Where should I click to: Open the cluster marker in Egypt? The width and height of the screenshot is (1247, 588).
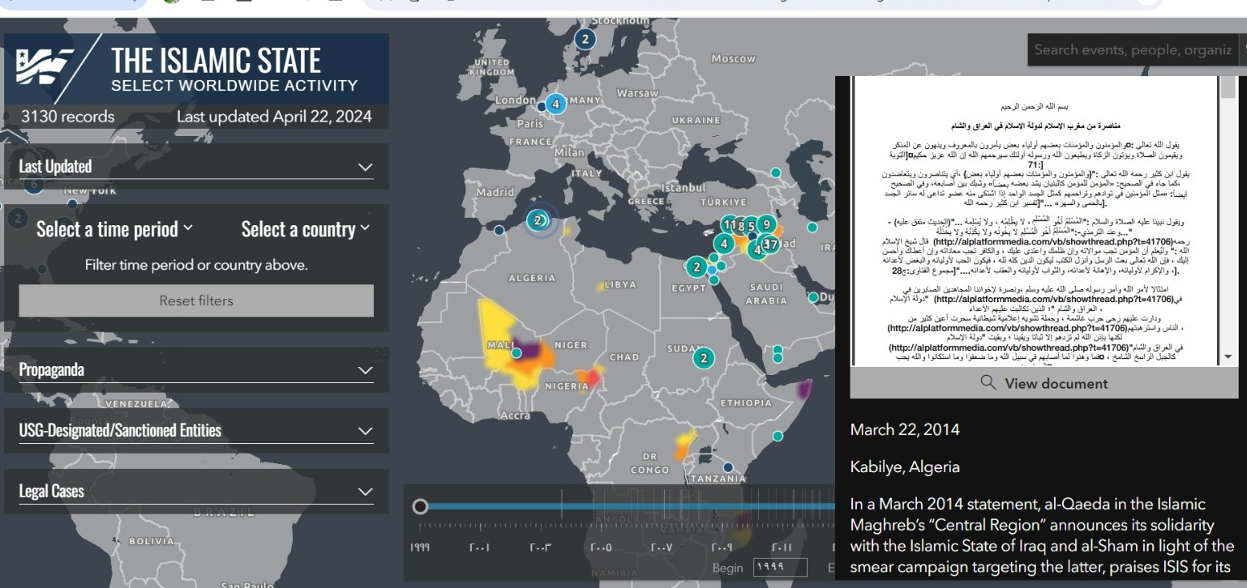pos(696,266)
